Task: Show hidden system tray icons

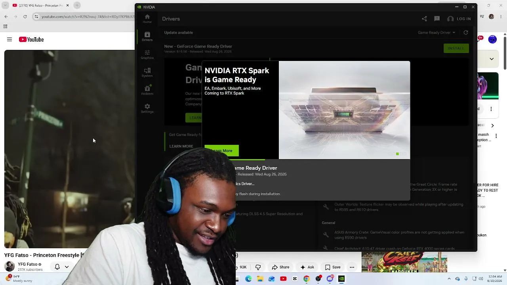Action: [x=449, y=279]
